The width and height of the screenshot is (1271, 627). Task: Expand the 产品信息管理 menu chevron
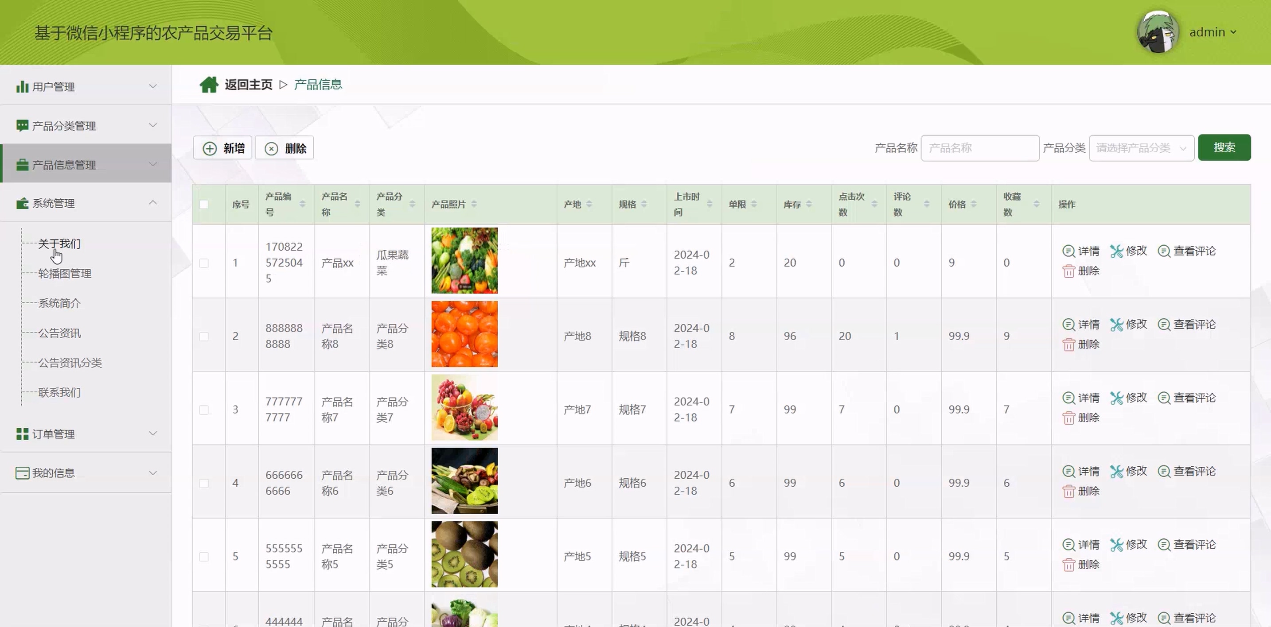click(153, 164)
